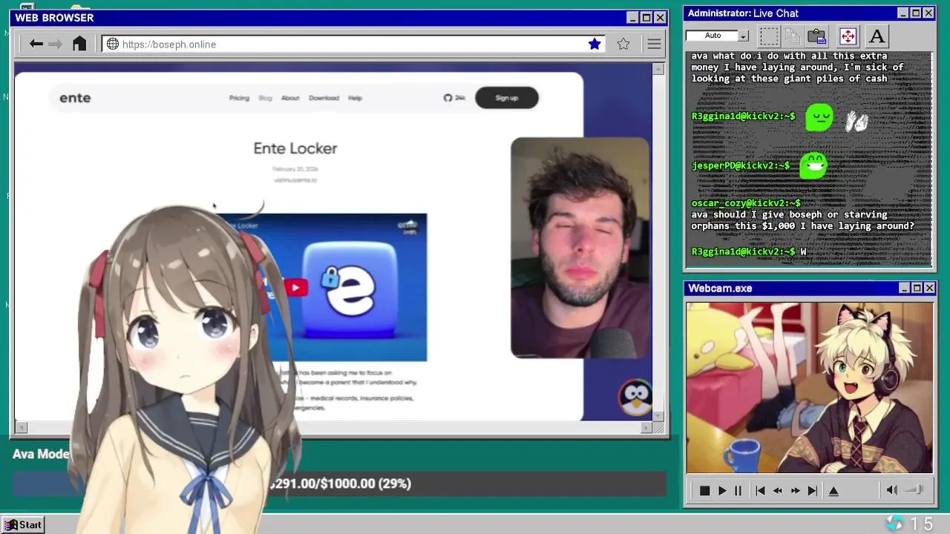Click the system tray swirl icon
The width and height of the screenshot is (950, 534).
(894, 524)
